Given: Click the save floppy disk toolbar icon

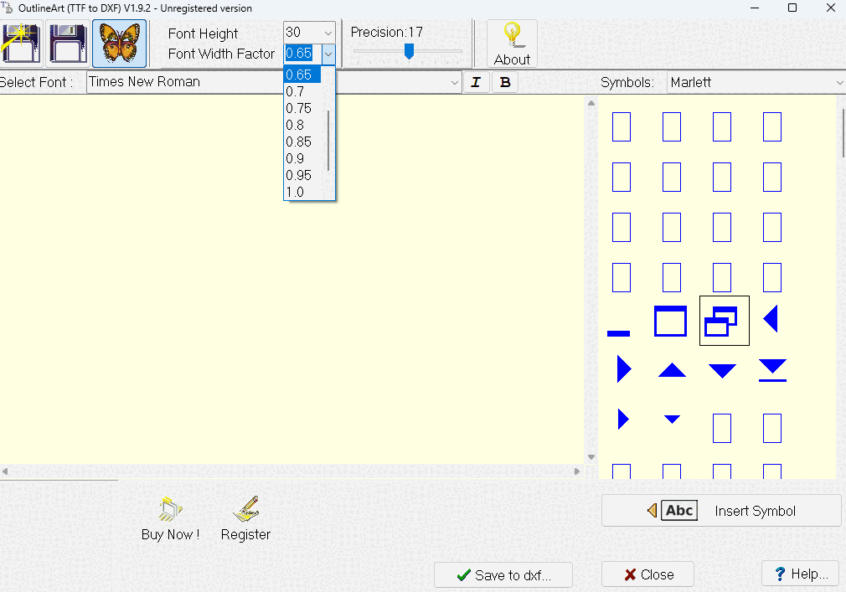Looking at the screenshot, I should click(68, 44).
